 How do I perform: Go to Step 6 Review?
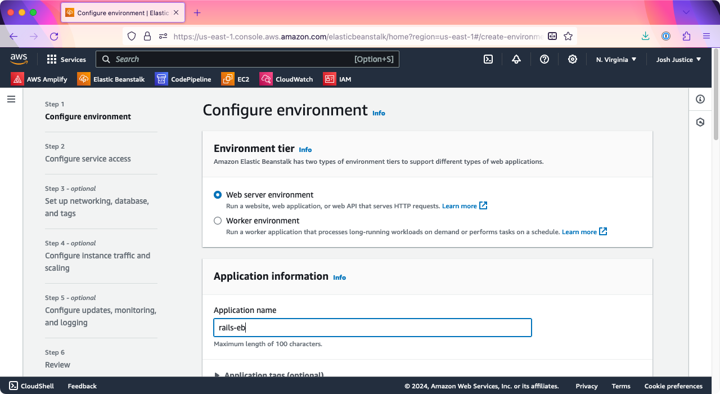click(x=57, y=365)
